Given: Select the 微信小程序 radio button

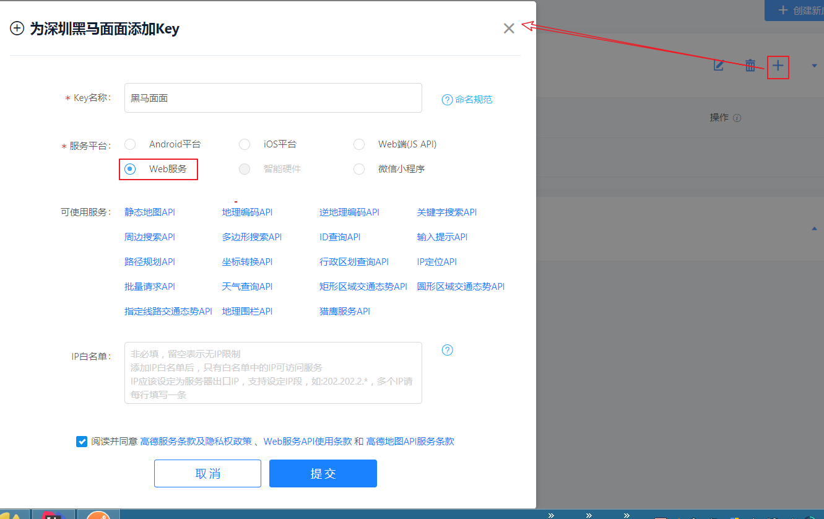Looking at the screenshot, I should point(359,169).
